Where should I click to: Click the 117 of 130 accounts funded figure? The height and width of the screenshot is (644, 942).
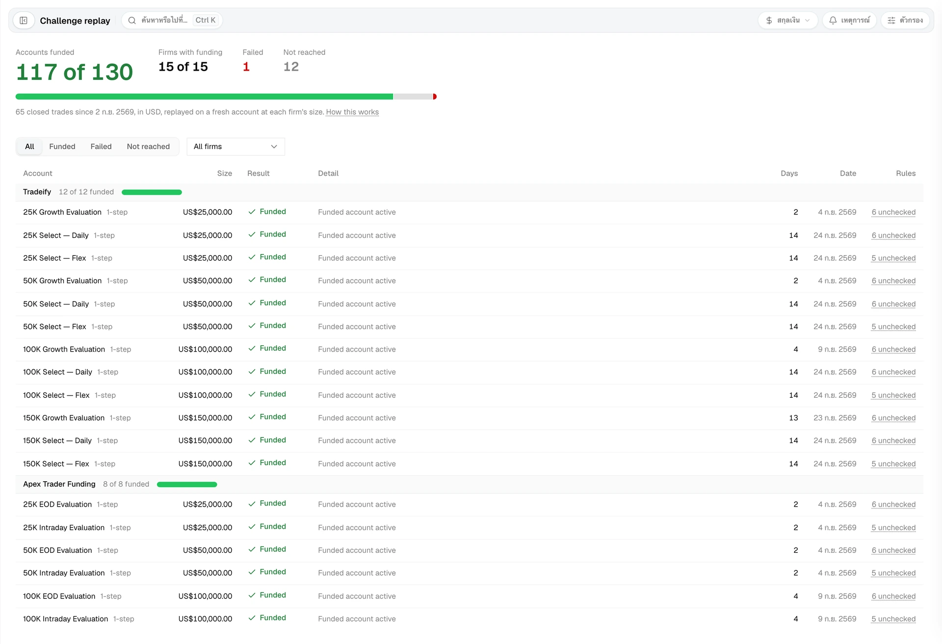[74, 73]
